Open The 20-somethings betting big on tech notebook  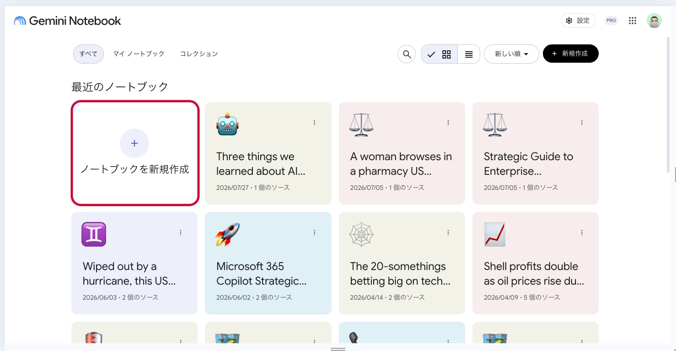click(402, 263)
